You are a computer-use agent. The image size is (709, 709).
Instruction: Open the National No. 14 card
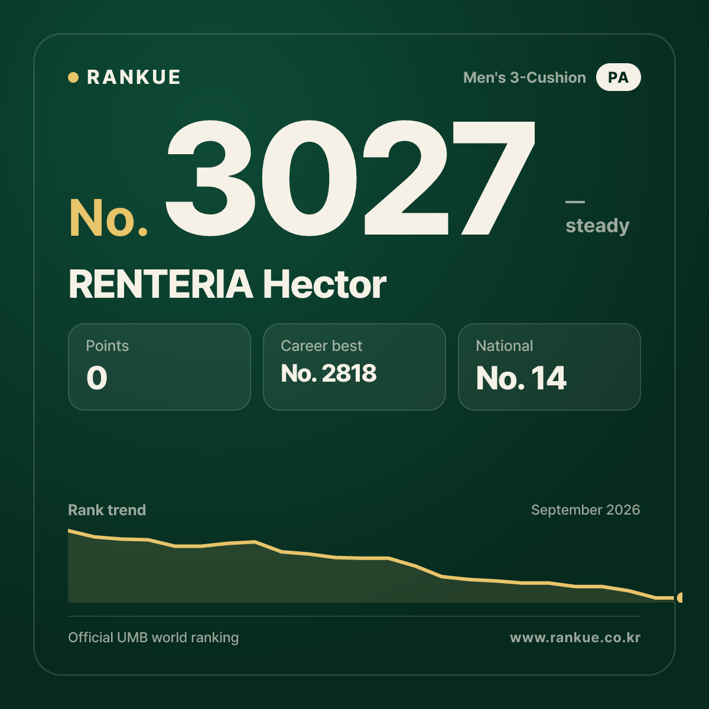click(549, 367)
